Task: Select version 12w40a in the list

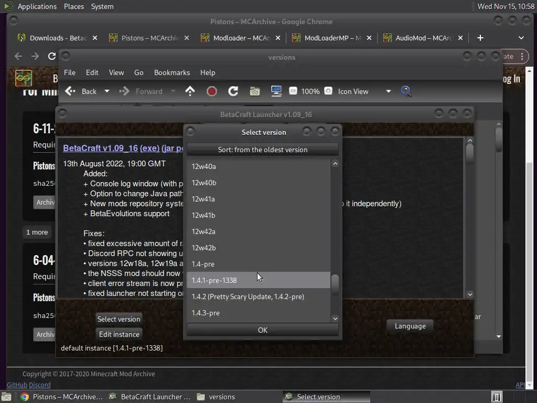Action: 259,166
